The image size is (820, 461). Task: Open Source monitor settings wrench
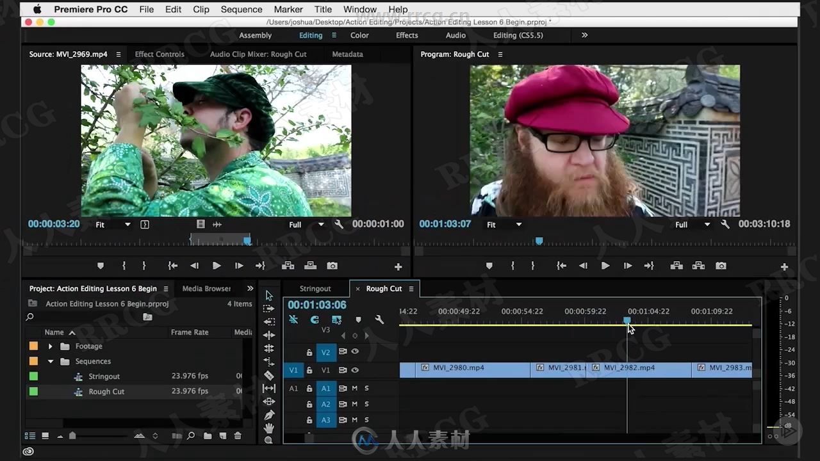tap(339, 224)
